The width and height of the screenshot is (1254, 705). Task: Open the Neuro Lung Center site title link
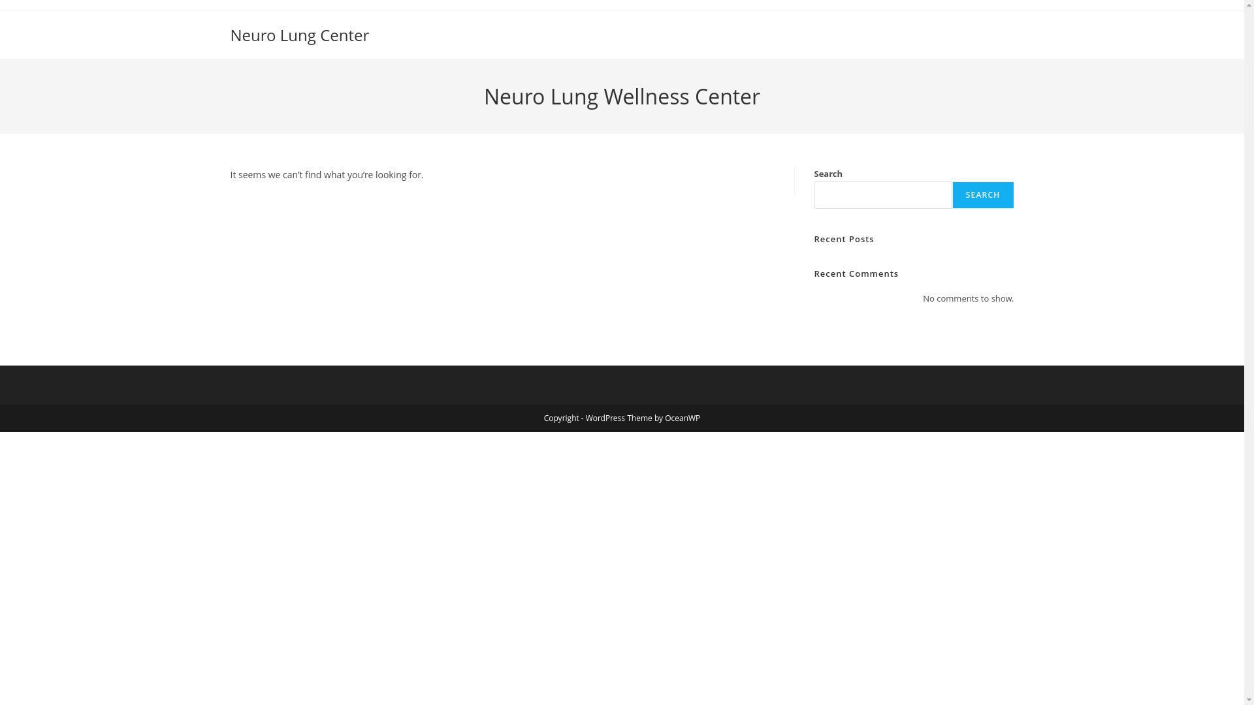[299, 35]
